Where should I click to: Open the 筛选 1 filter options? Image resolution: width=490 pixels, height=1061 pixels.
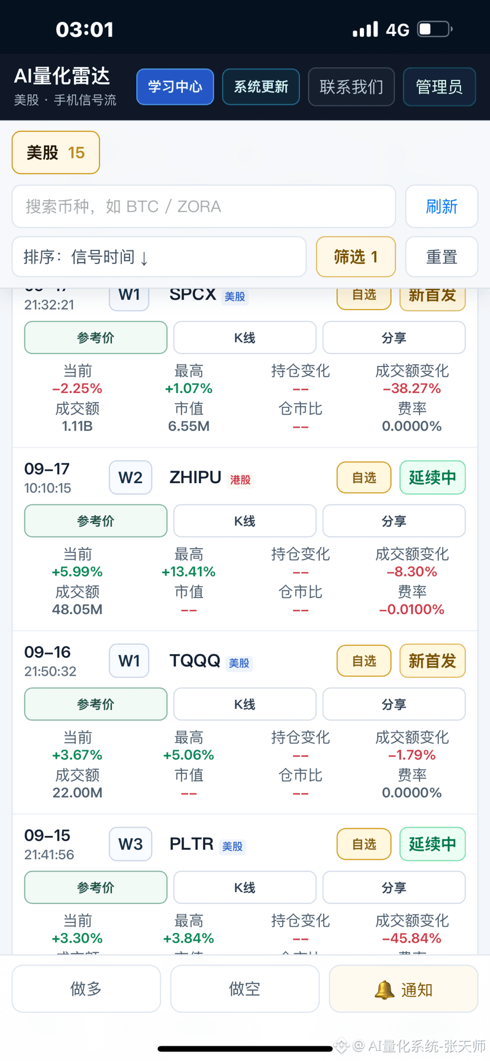click(x=356, y=257)
